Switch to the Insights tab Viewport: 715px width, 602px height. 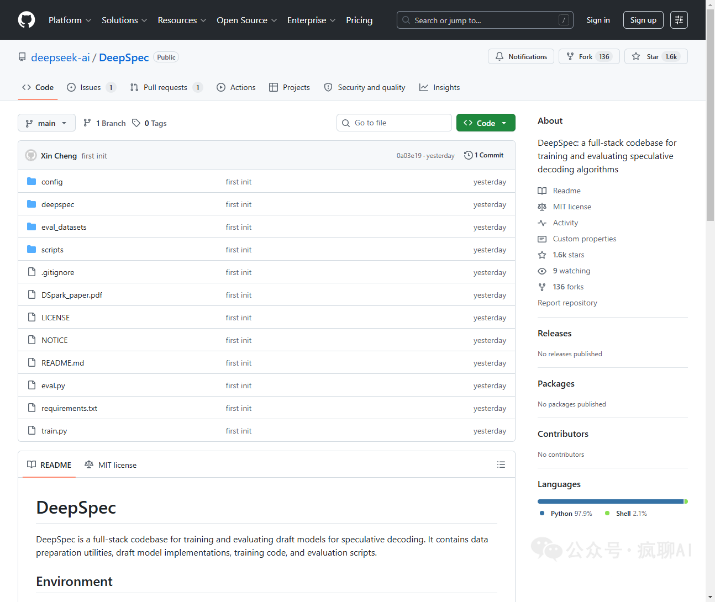coord(440,87)
